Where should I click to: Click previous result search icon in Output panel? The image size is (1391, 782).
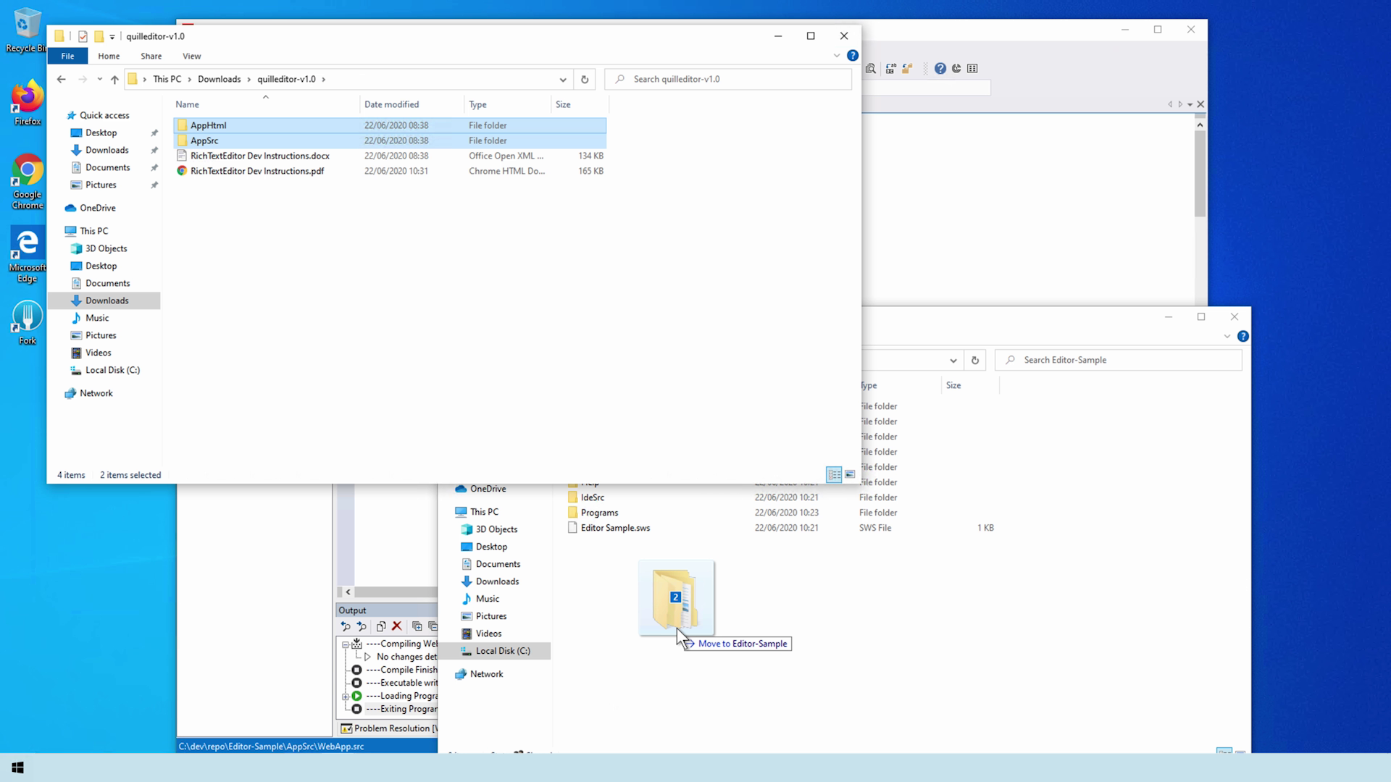point(346,626)
